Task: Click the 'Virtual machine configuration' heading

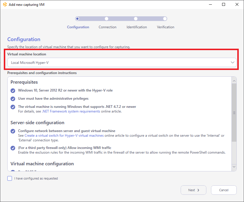Action: tap(42, 164)
